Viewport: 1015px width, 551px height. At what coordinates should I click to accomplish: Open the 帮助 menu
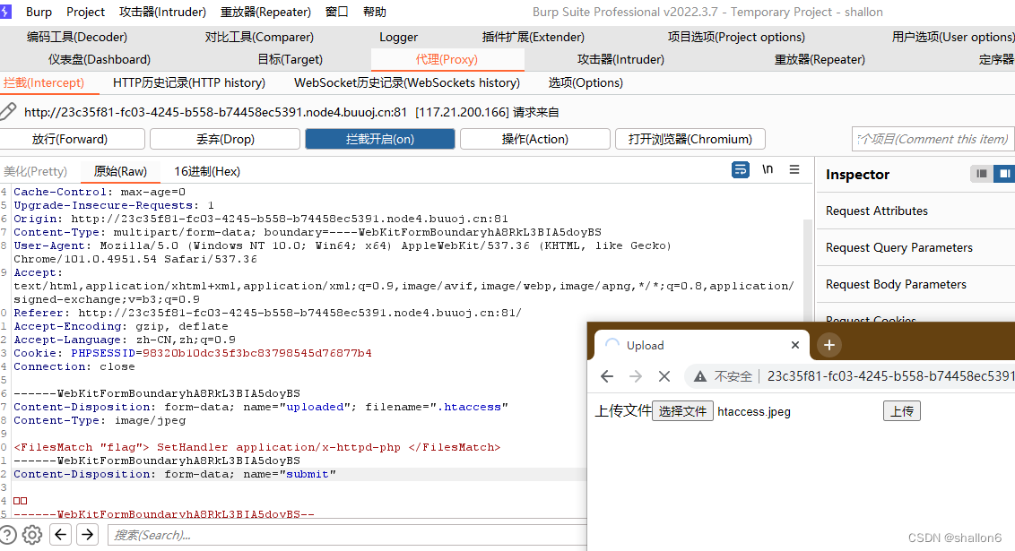pyautogui.click(x=374, y=12)
